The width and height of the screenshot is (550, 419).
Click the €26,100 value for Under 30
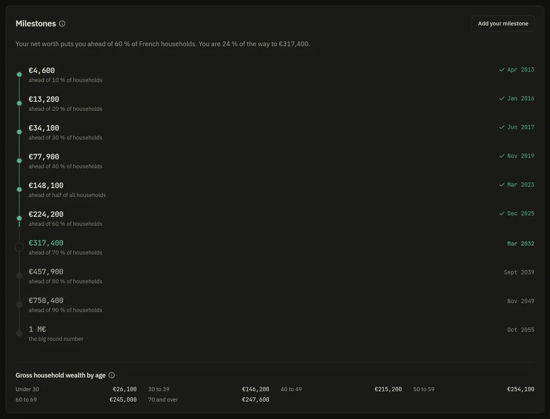pos(124,389)
